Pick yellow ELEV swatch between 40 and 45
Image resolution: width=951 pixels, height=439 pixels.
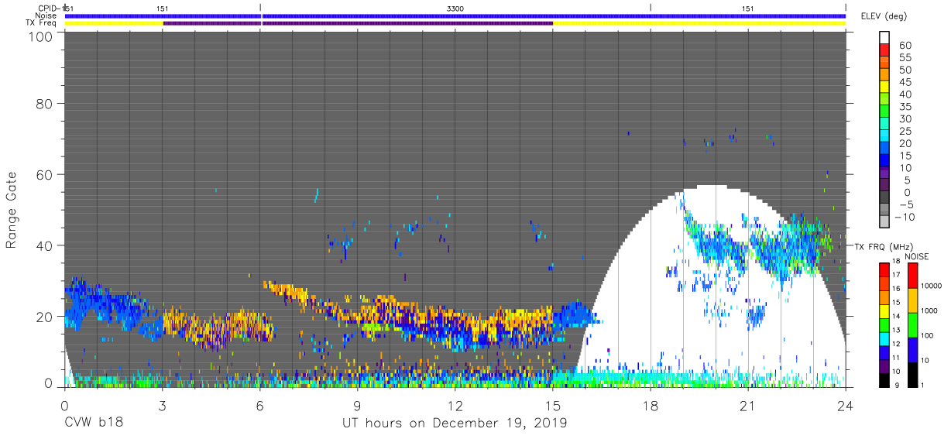point(884,87)
